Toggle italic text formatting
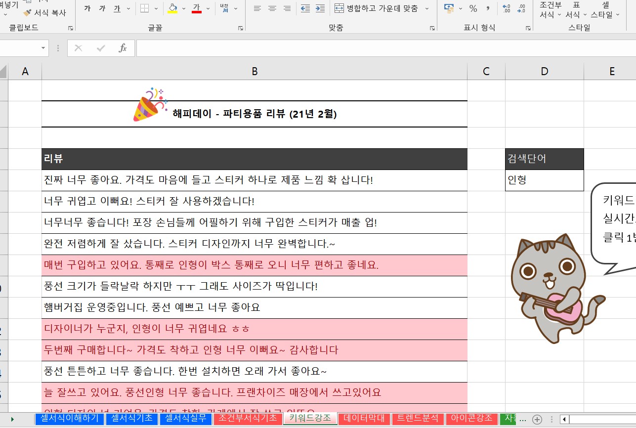This screenshot has width=636, height=428. click(x=102, y=9)
